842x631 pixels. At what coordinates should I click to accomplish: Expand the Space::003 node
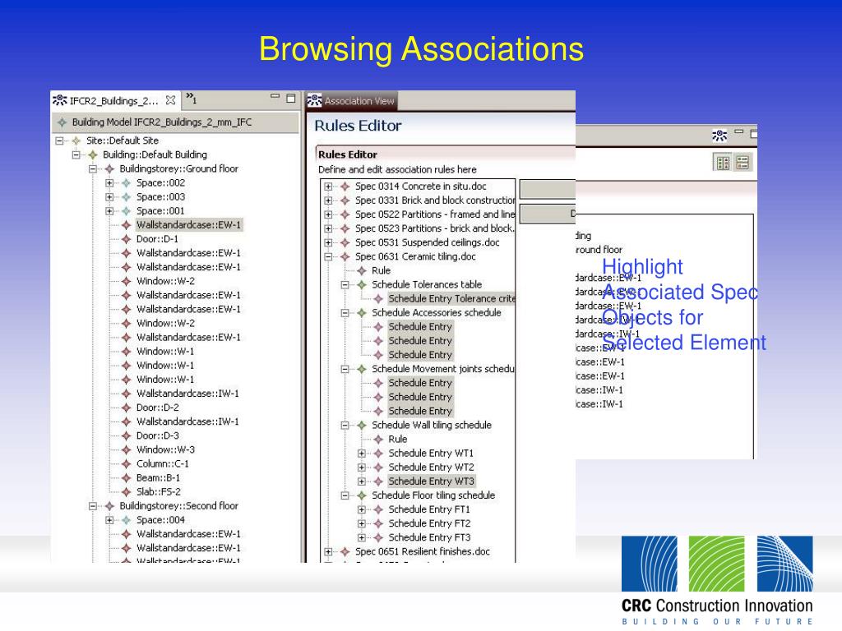109,197
